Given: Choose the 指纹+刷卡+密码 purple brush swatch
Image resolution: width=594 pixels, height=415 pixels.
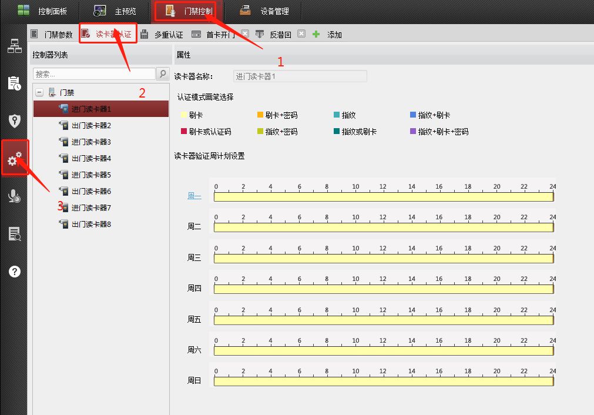Looking at the screenshot, I should tap(413, 132).
